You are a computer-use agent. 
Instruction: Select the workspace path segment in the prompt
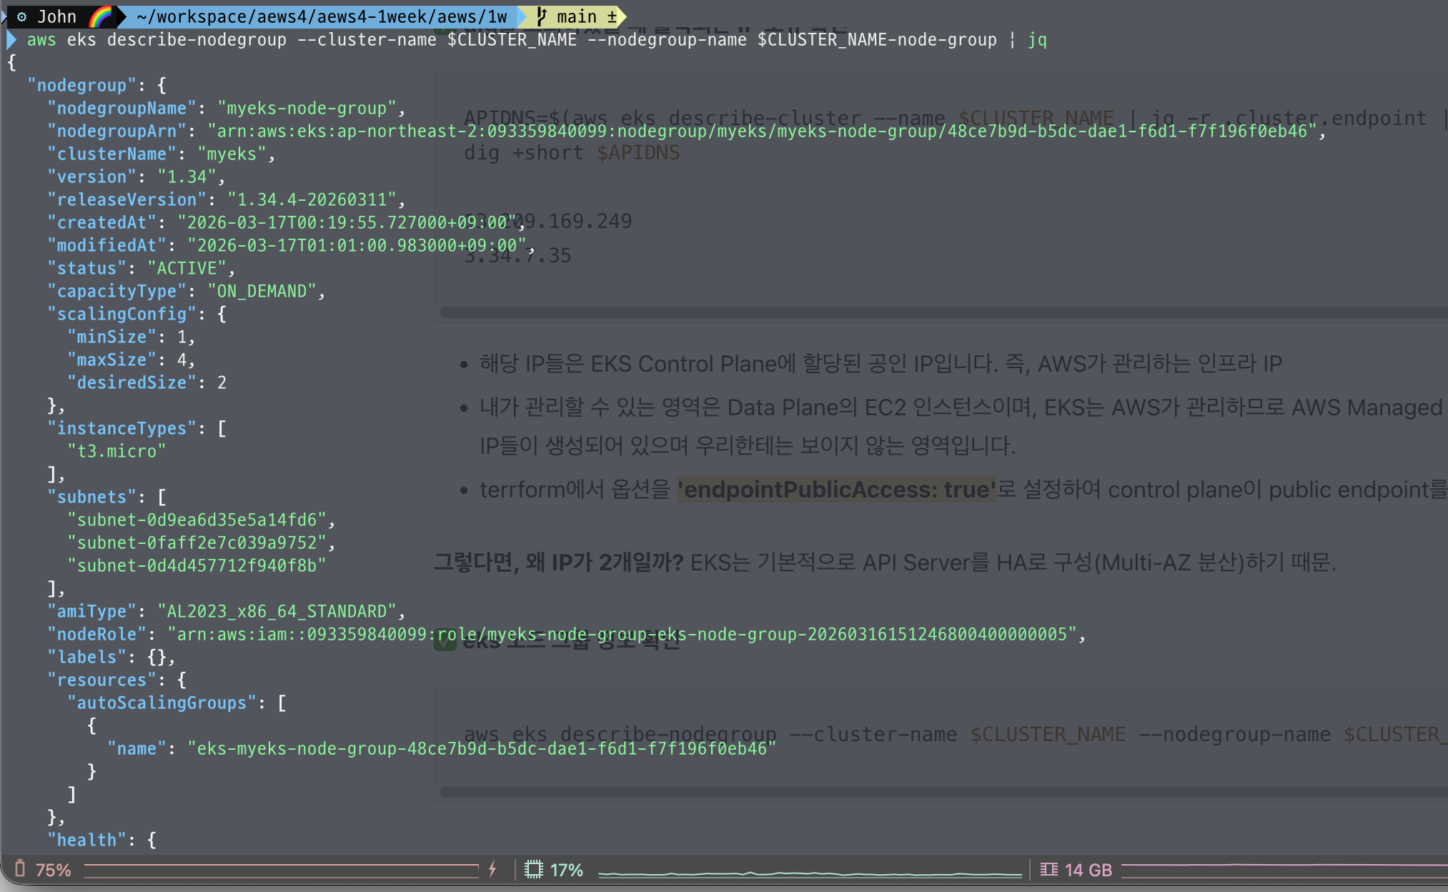click(x=322, y=16)
